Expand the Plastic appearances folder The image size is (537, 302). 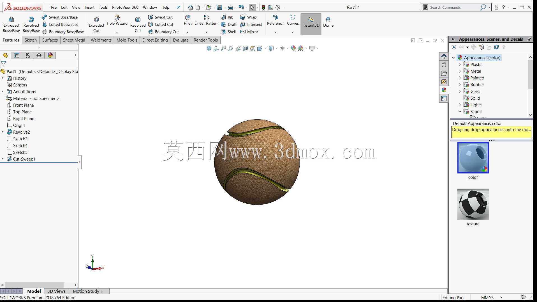(x=460, y=64)
